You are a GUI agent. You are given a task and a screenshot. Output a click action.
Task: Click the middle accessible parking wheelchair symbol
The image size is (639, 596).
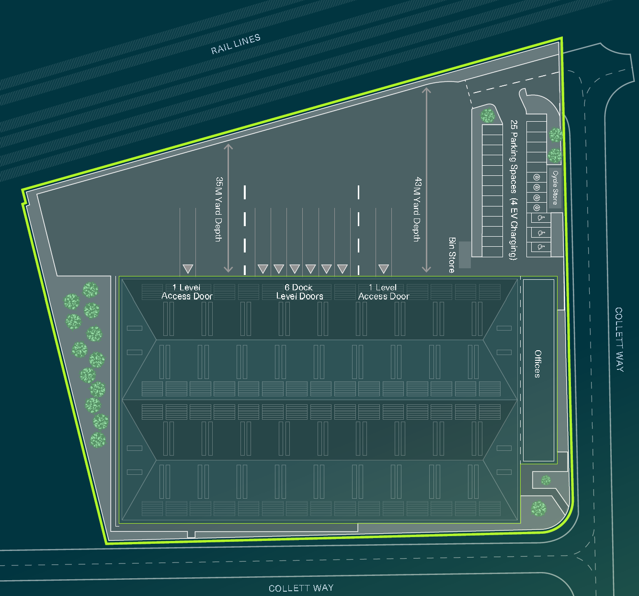[x=541, y=233]
